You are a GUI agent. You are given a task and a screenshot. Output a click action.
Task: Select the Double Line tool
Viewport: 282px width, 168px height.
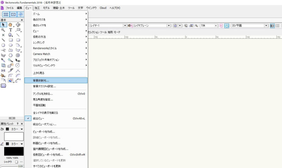3,40
